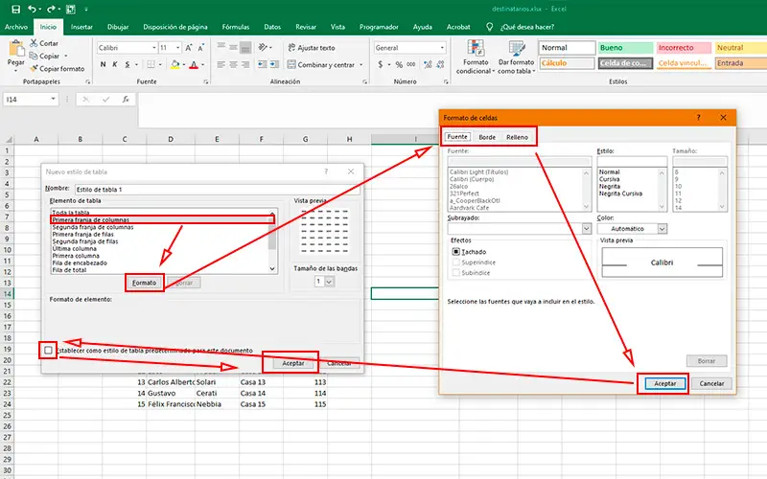Expand the Subrayado dropdown
Screen dimensions: 767x479
(x=587, y=229)
